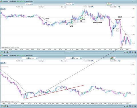Click left scroll arrow of top chart scrollbar
The image size is (137, 108).
[10, 52]
